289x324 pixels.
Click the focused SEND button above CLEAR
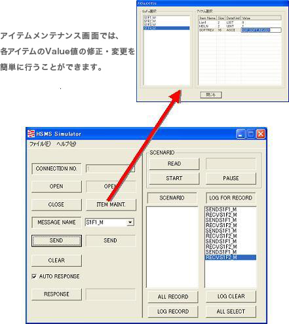click(56, 240)
